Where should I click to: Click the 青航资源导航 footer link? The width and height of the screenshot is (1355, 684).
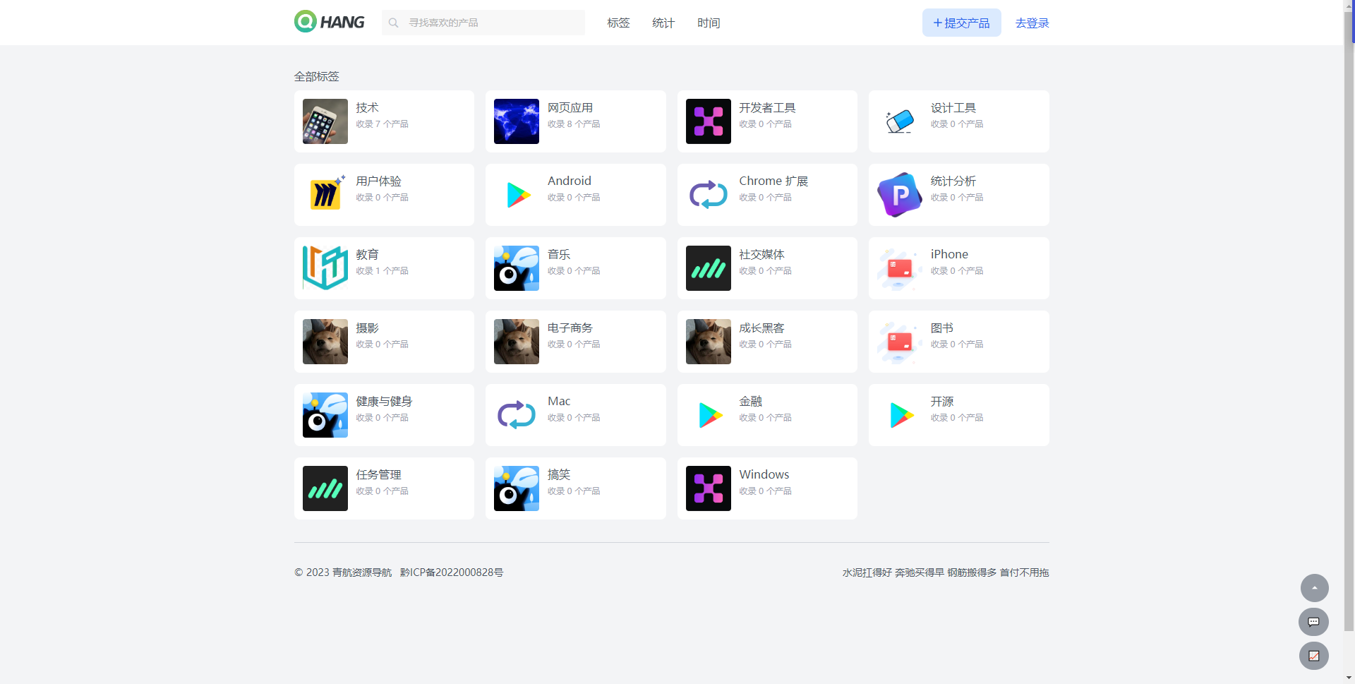point(361,572)
